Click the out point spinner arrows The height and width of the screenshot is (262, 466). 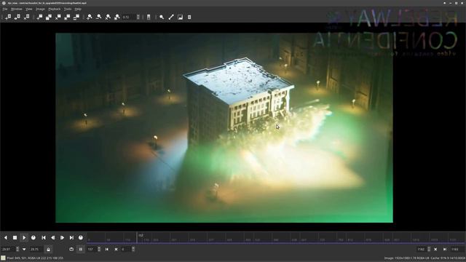pyautogui.click(x=429, y=249)
